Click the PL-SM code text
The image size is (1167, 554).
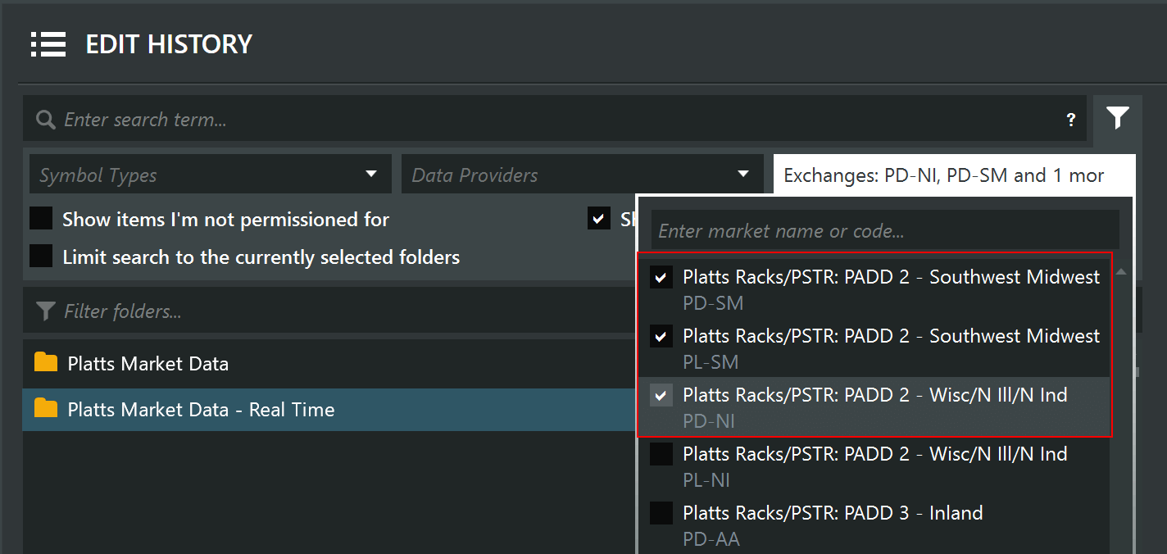coord(711,362)
